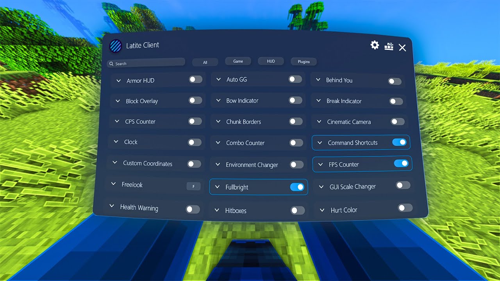Expand Cinematic Camera chevron
This screenshot has width=500, height=281.
[319, 122]
